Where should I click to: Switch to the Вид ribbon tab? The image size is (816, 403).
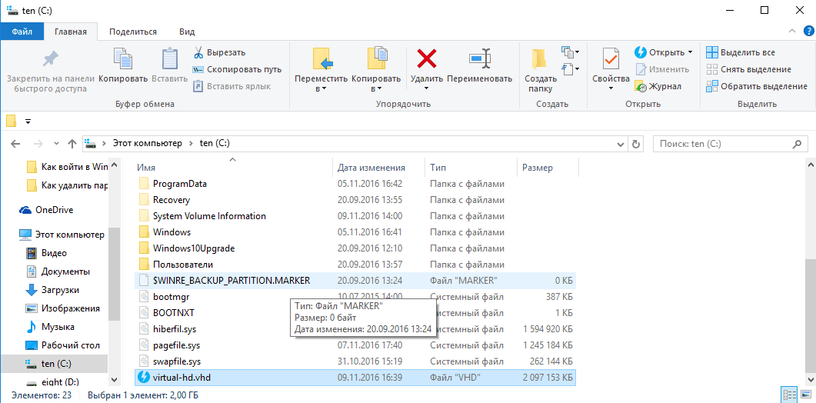pos(186,32)
